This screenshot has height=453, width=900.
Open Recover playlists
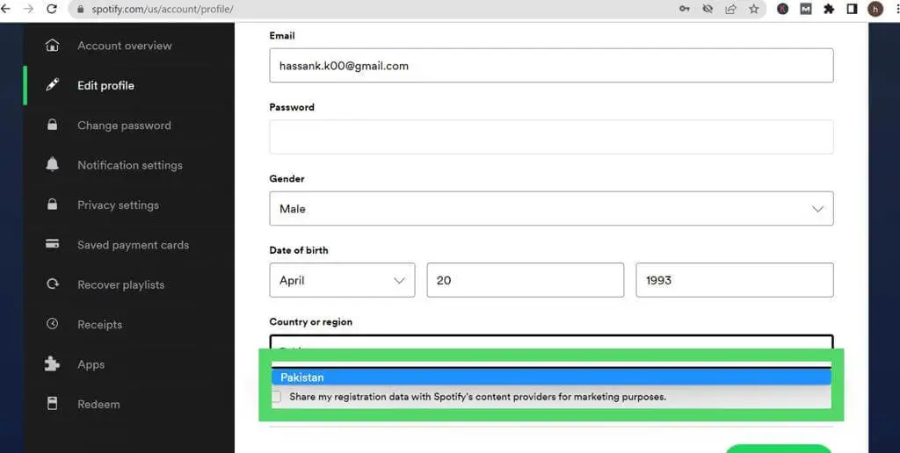click(120, 285)
